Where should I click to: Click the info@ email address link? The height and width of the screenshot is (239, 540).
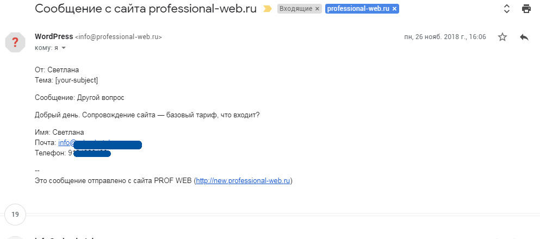pos(100,143)
